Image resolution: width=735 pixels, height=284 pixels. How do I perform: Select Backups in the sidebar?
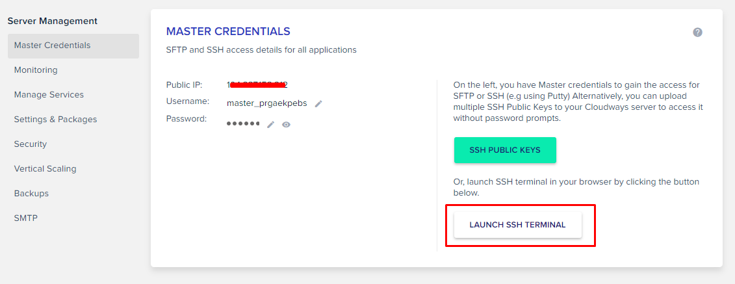point(31,194)
